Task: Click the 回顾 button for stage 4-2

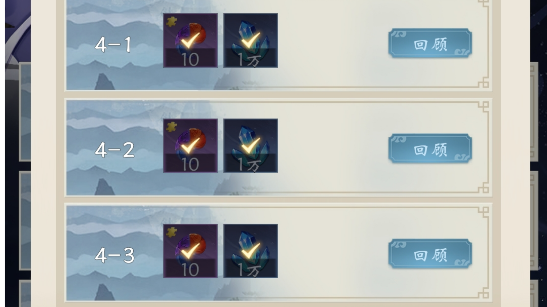Action: tap(430, 148)
